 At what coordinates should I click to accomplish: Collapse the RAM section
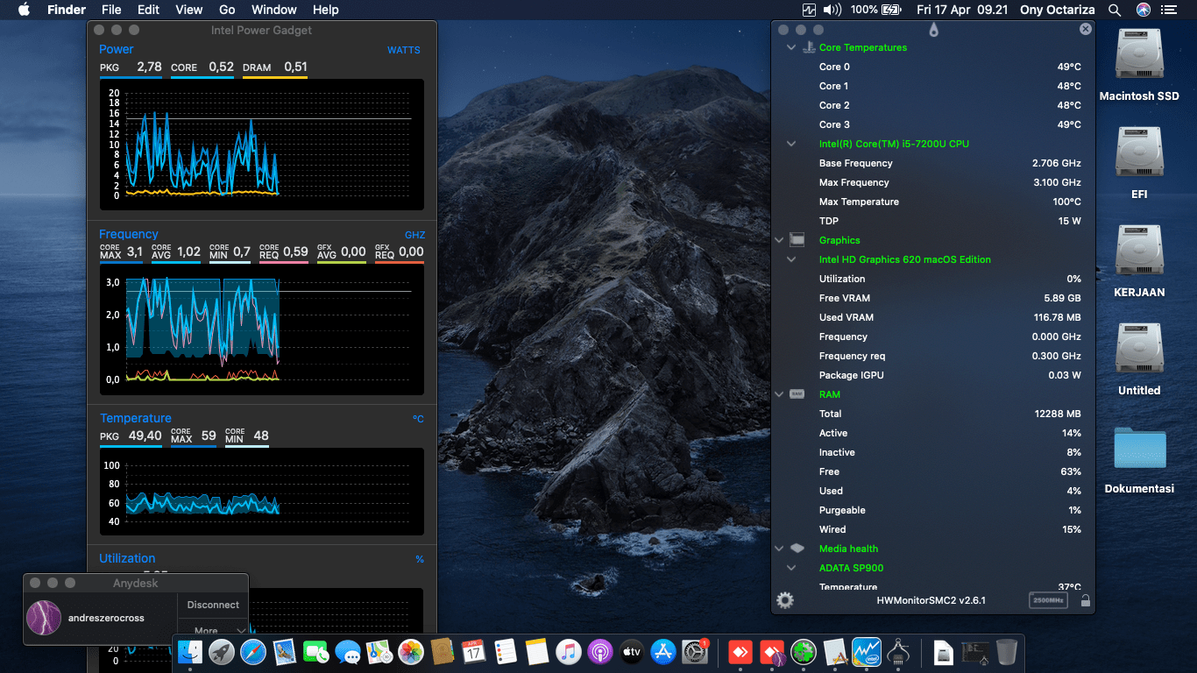[778, 394]
